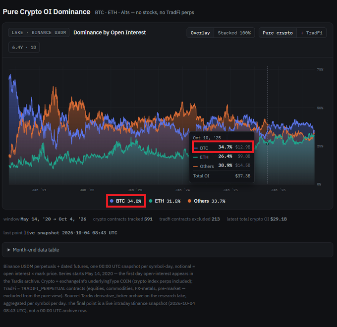337x327 pixels.
Task: Click the Jan '23 axis label
Action: coord(135,190)
